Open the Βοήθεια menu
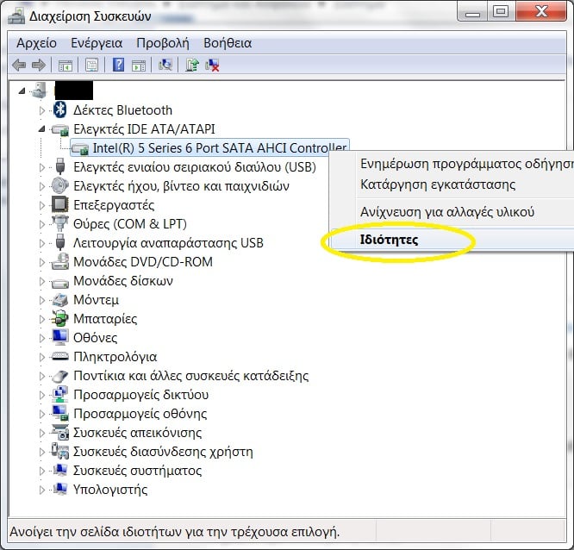Image resolution: width=574 pixels, height=550 pixels. pos(228,43)
